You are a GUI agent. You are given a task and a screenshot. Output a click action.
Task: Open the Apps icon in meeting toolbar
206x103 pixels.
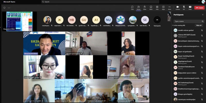pos(163,7)
